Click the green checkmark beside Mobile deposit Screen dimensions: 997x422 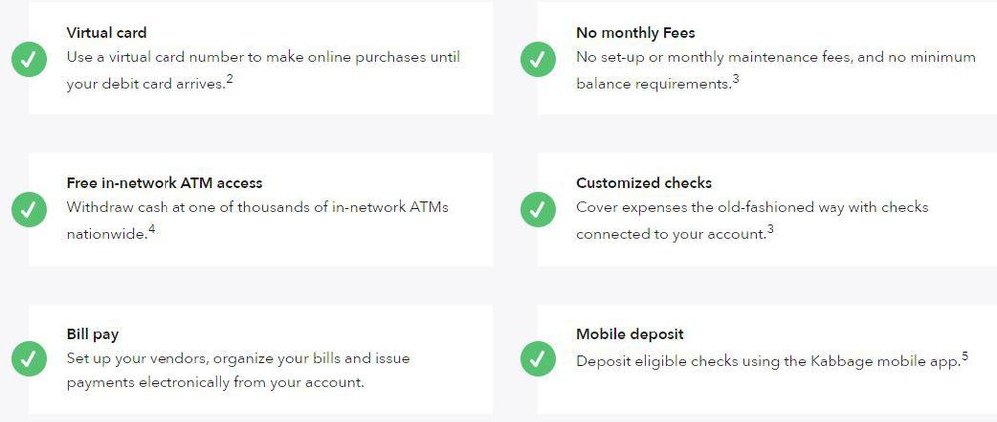point(538,359)
